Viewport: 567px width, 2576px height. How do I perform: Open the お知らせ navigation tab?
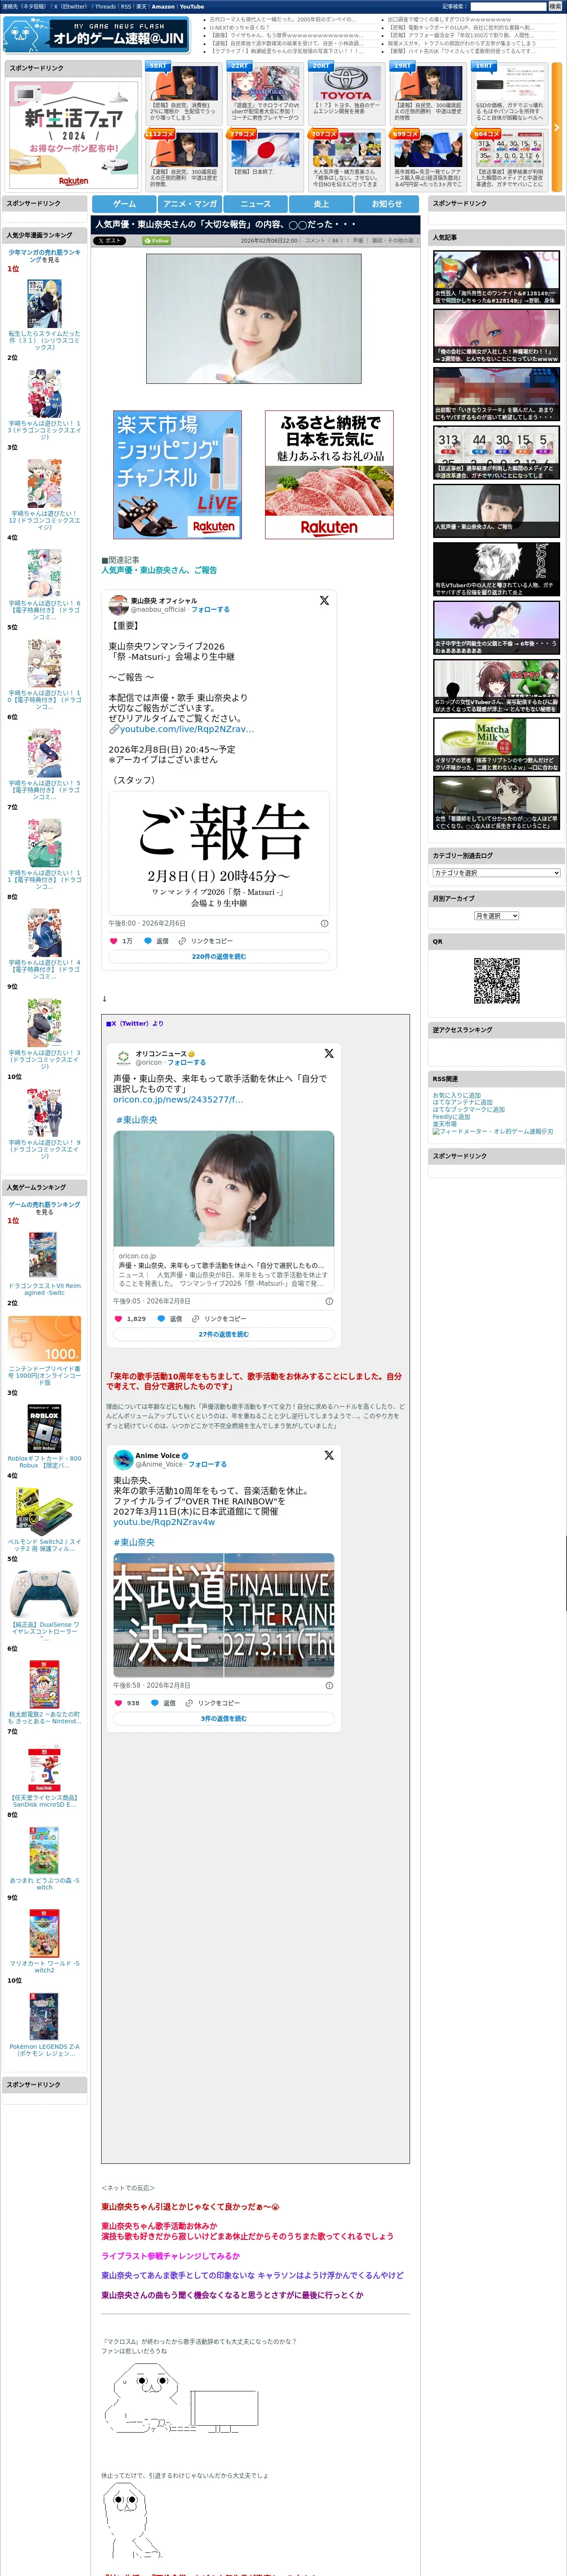pos(387,204)
